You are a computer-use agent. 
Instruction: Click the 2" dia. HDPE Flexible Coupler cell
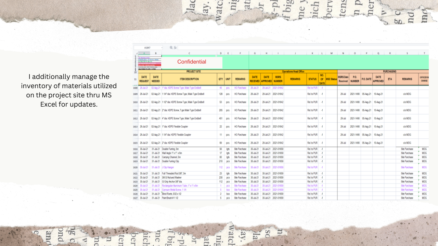189,143
